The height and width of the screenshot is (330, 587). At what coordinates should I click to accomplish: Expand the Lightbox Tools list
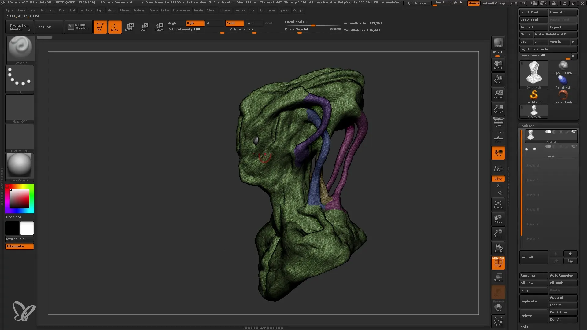point(548,49)
